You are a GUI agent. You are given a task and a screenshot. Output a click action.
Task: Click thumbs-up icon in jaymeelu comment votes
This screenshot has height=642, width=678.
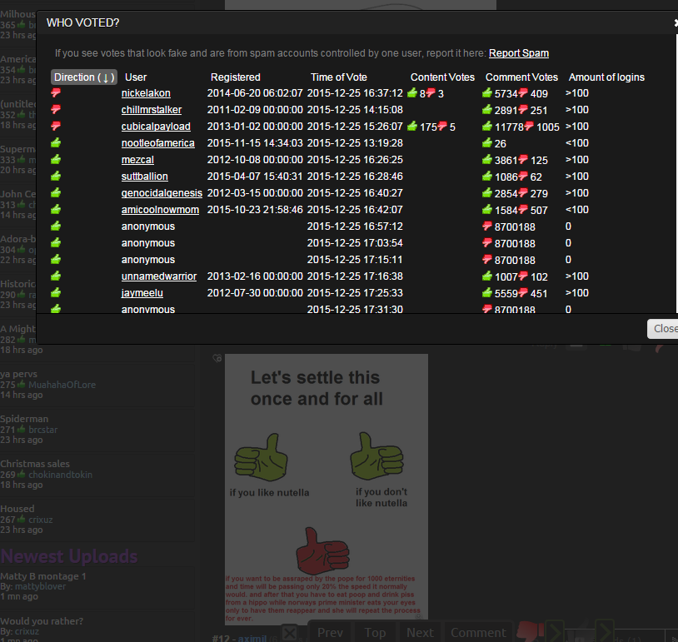[x=487, y=293]
